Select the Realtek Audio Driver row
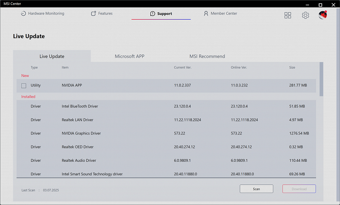This screenshot has height=205, width=340. pyautogui.click(x=79, y=161)
